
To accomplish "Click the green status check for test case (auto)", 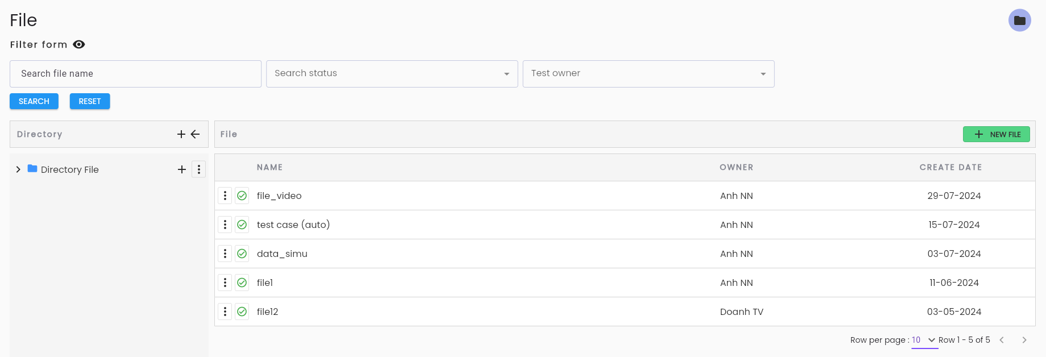I will [x=242, y=225].
